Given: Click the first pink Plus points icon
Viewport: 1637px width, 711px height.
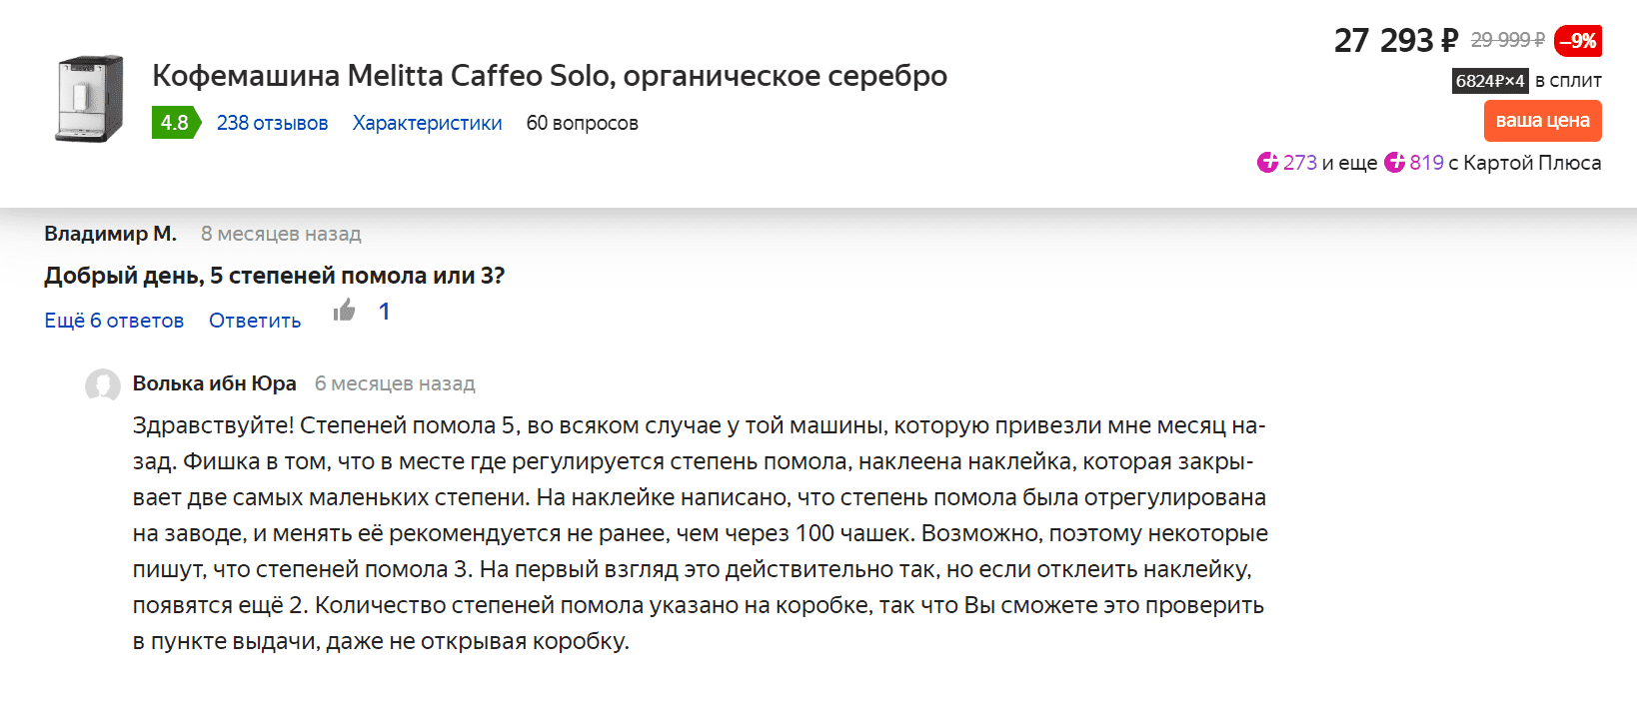Looking at the screenshot, I should [1267, 163].
